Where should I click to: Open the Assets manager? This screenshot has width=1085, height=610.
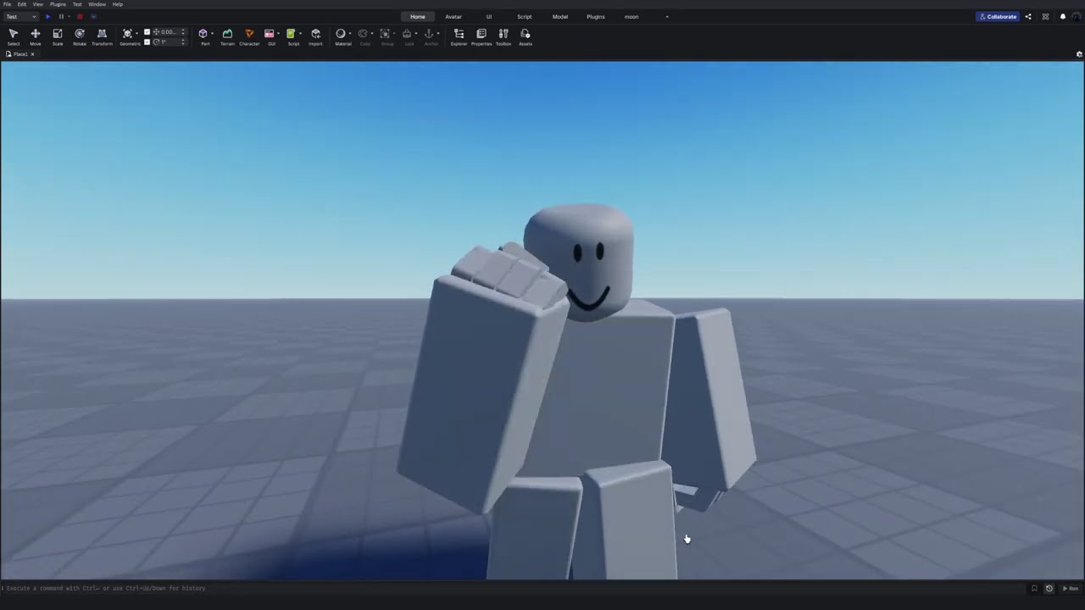coord(525,36)
